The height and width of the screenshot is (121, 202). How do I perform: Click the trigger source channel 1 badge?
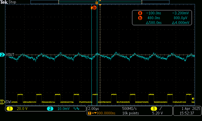tap(153, 108)
